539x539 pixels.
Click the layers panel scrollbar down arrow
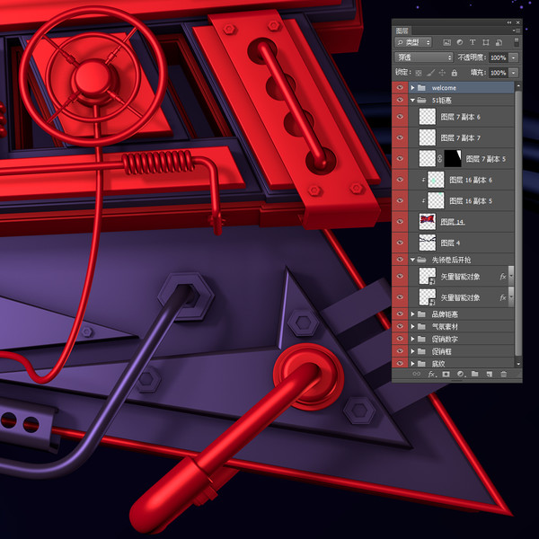(518, 364)
